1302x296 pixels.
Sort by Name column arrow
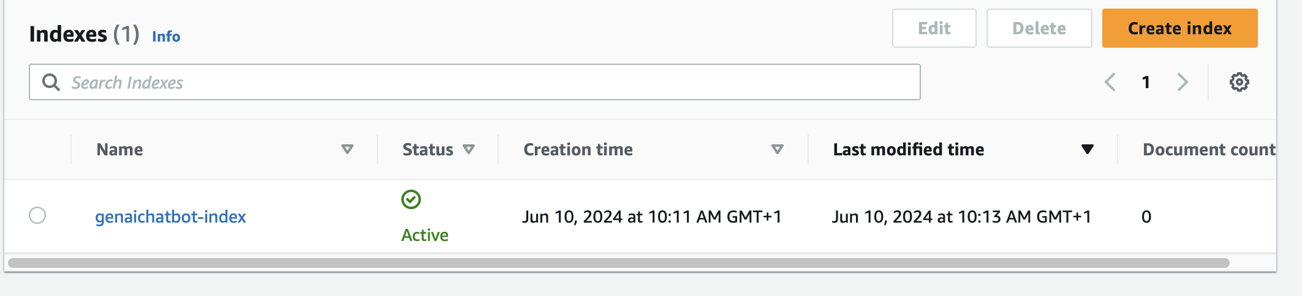pos(347,149)
